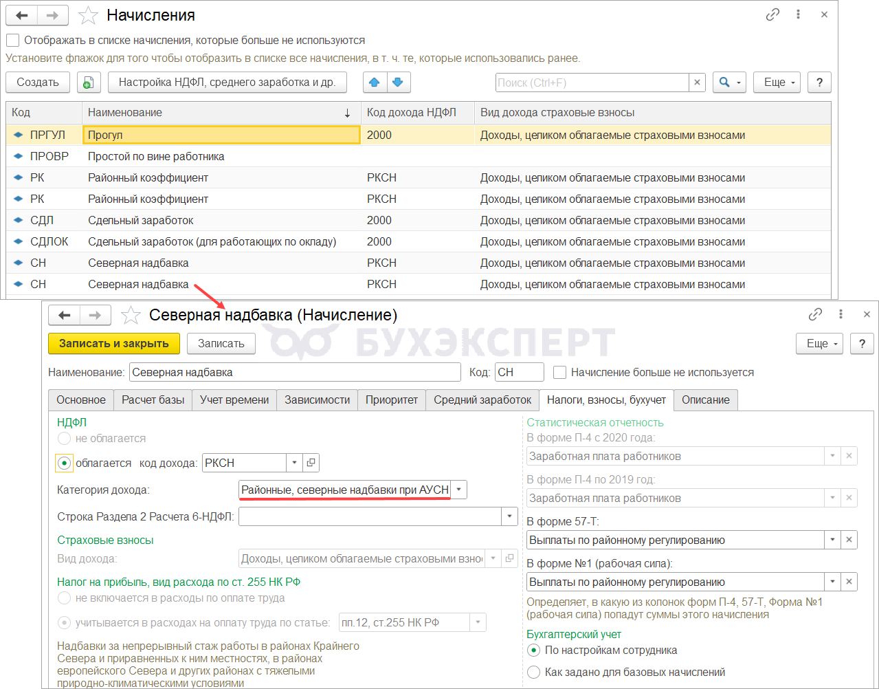Viewport: 879px width, 689px height.
Task: Expand В форме №1 (рабочая сила) dropdown
Action: point(832,582)
